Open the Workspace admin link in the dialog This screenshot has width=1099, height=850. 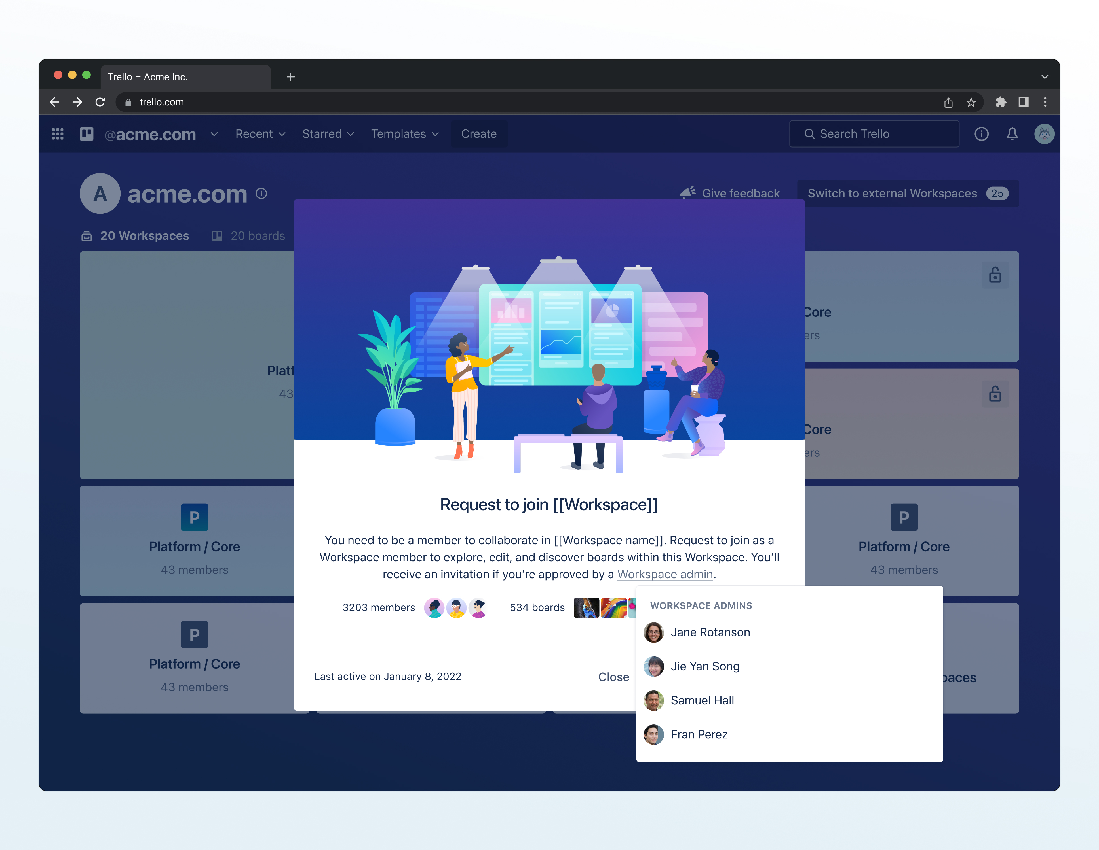pyautogui.click(x=665, y=574)
